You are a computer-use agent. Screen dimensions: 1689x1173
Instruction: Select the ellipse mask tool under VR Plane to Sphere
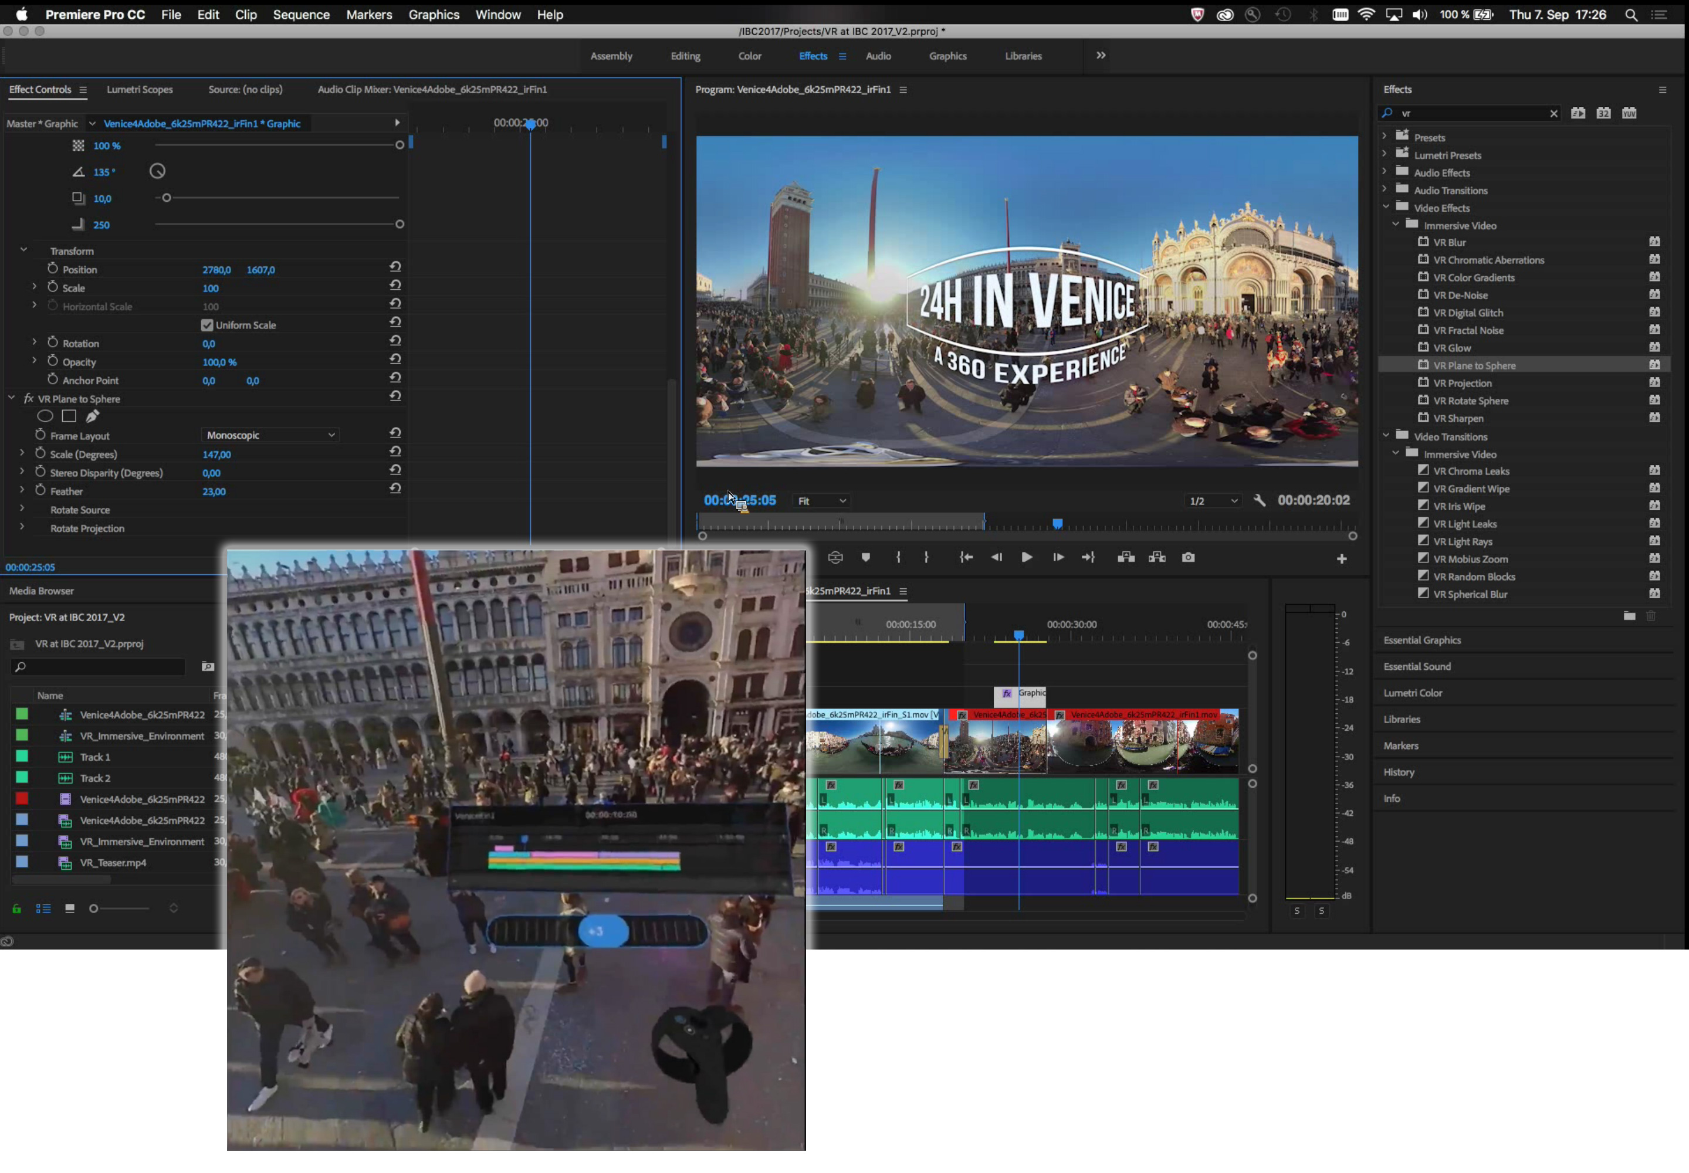point(45,416)
